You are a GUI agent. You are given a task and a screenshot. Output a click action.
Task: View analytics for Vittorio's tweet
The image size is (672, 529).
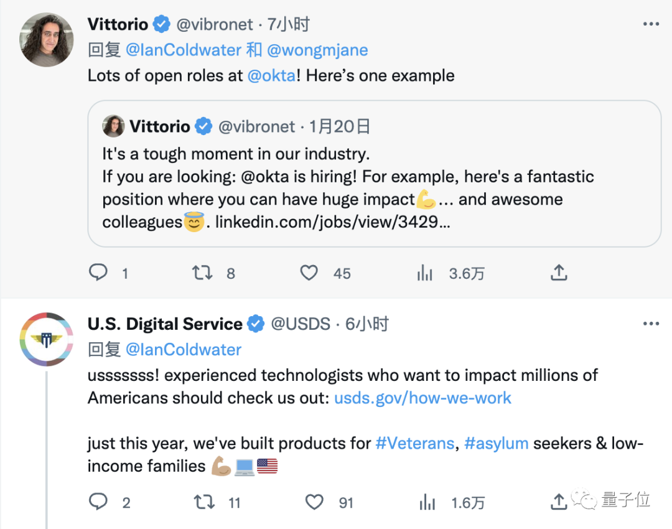click(425, 273)
